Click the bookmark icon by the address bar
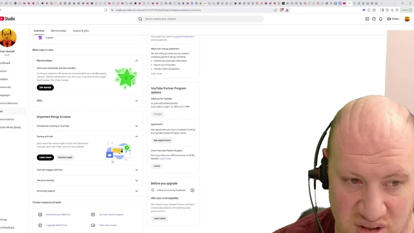 point(105,10)
